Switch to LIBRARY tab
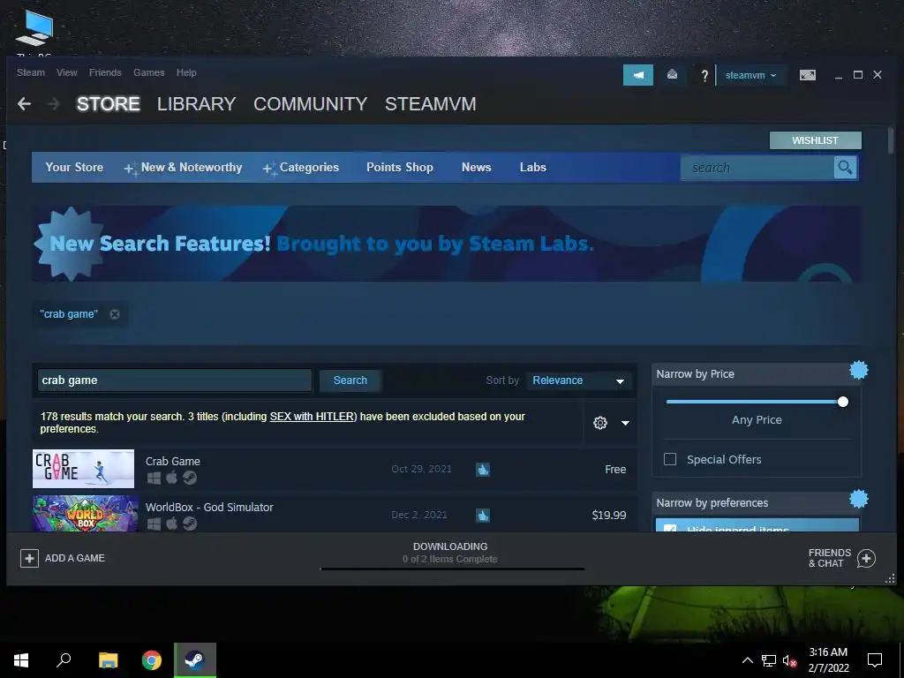The height and width of the screenshot is (678, 904). pos(196,104)
